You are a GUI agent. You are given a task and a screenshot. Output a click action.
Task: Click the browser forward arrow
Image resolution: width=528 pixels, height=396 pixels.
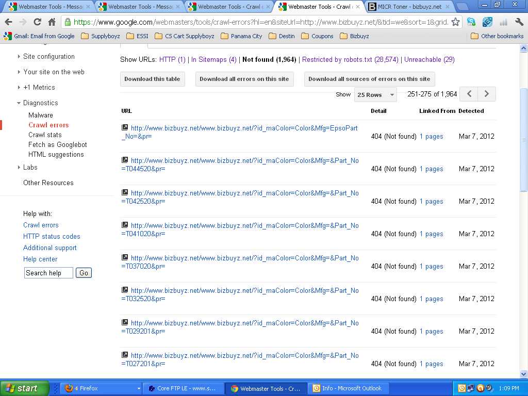point(23,22)
